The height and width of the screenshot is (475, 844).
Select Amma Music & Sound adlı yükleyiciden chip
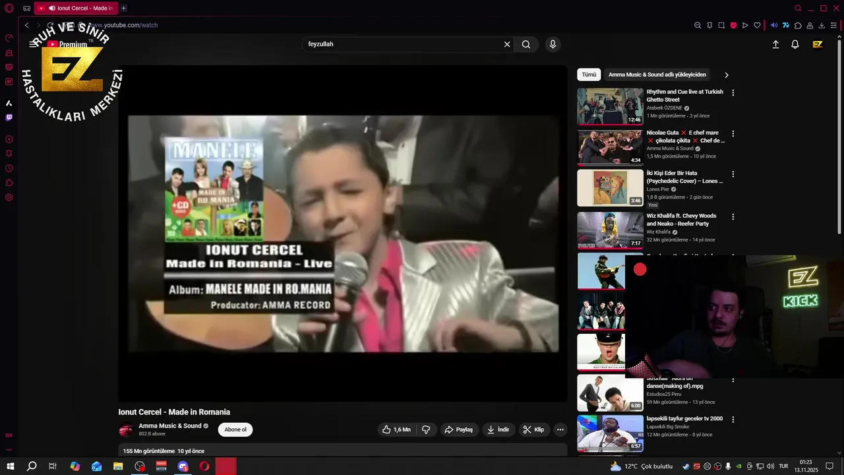657,75
